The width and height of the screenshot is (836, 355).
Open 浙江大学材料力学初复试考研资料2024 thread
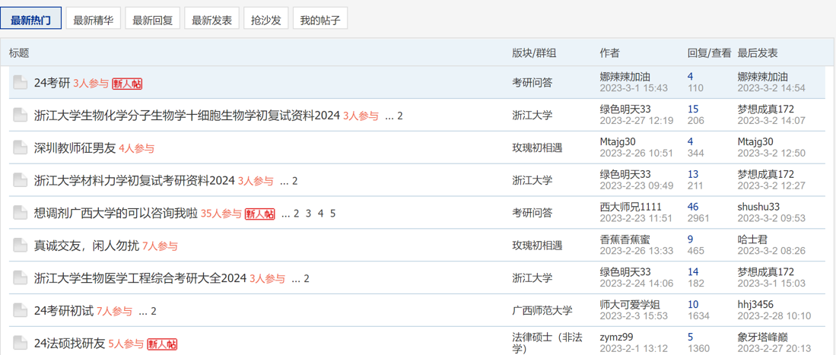coord(135,181)
